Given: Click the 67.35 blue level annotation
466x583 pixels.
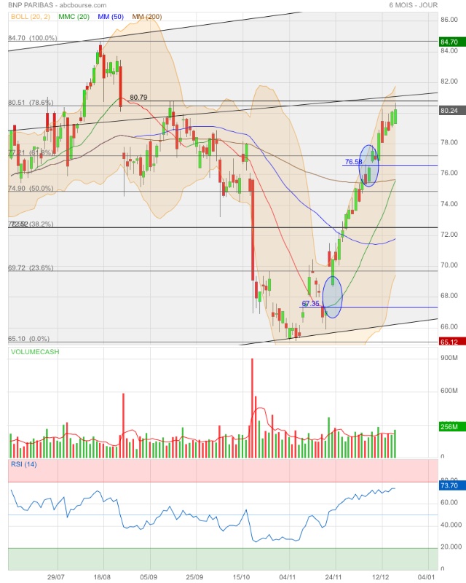Looking at the screenshot, I should [x=311, y=303].
